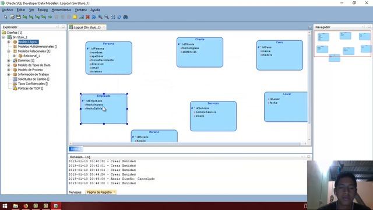The width and height of the screenshot is (373, 210).
Task: Pick the third green relation tool
Action: (x=37, y=17)
